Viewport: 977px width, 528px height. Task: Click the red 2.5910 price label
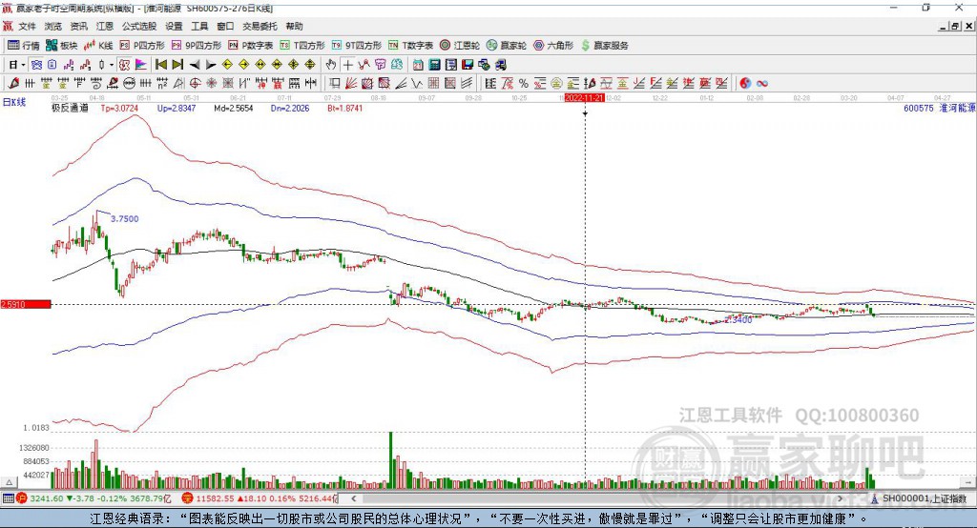[x=26, y=304]
